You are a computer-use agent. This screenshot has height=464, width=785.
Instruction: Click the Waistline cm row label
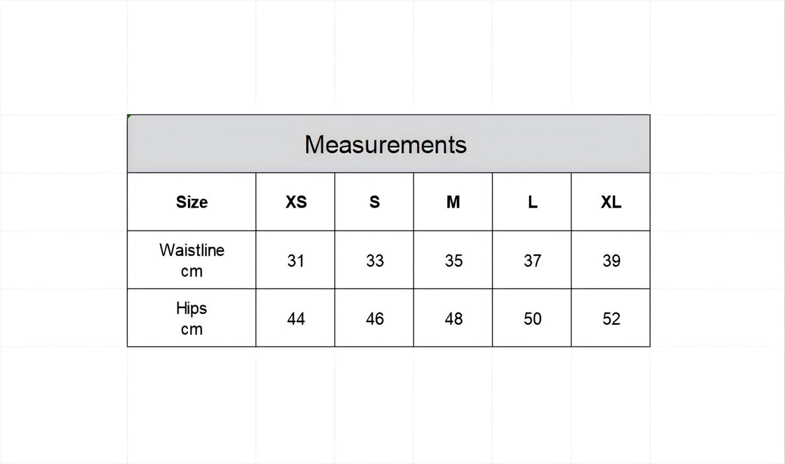(191, 260)
